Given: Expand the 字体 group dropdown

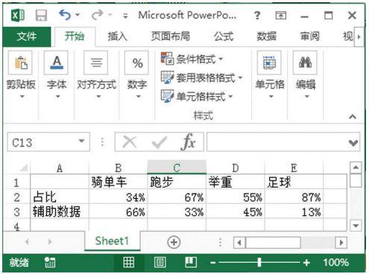Looking at the screenshot, I should click(57, 97).
